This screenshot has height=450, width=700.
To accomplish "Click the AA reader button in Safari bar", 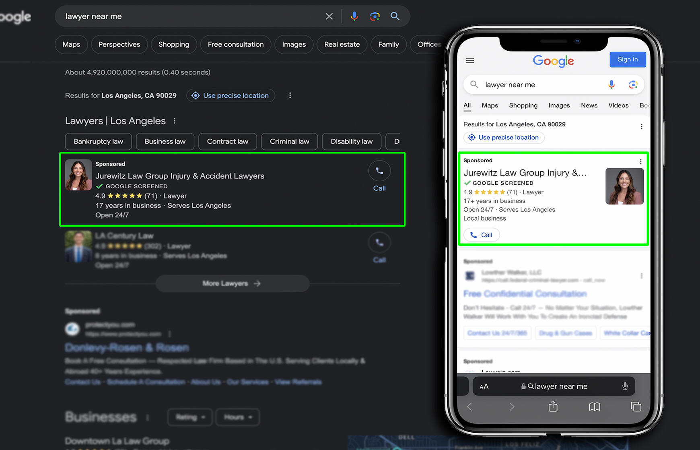I will click(x=484, y=386).
